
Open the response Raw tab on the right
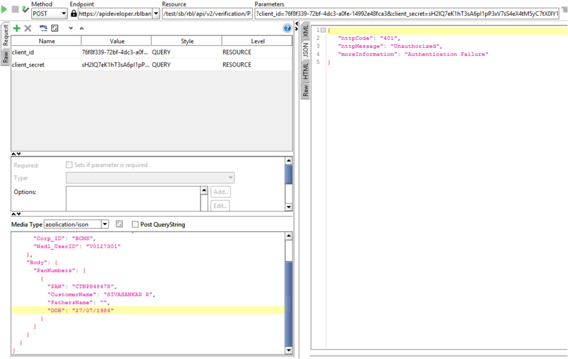[306, 90]
